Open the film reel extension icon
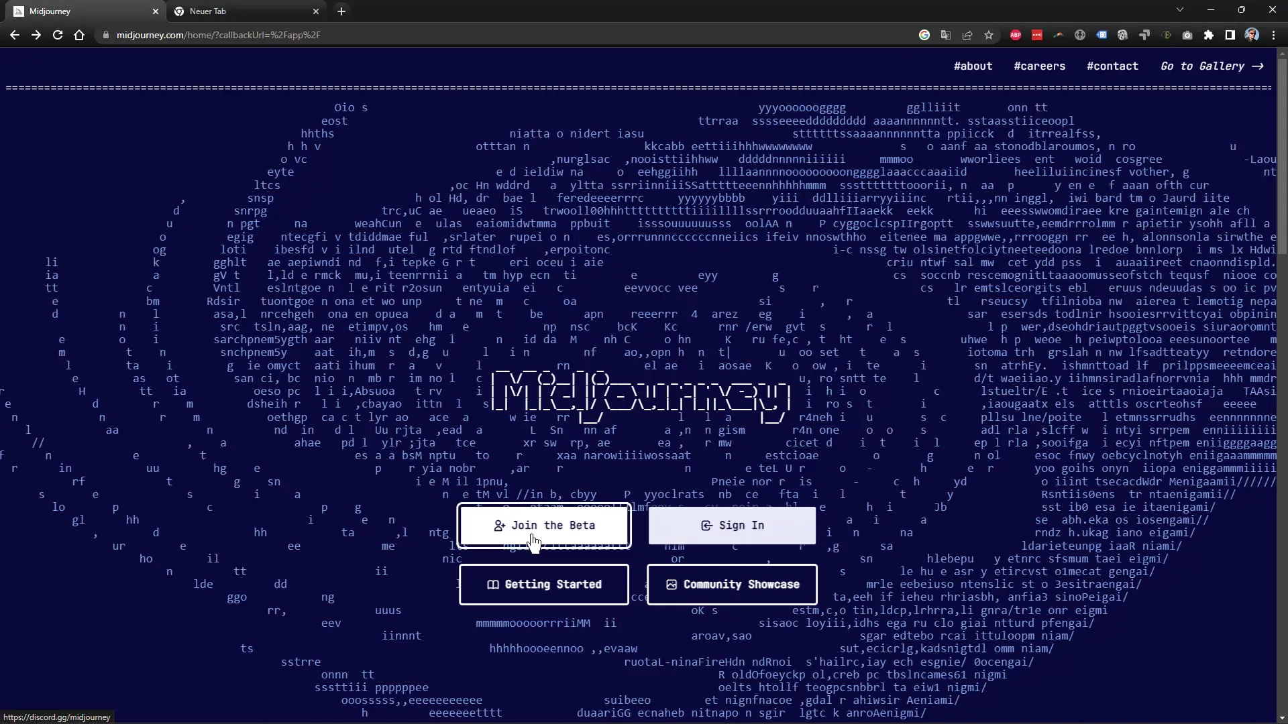This screenshot has height=724, width=1288. pos(1123,35)
